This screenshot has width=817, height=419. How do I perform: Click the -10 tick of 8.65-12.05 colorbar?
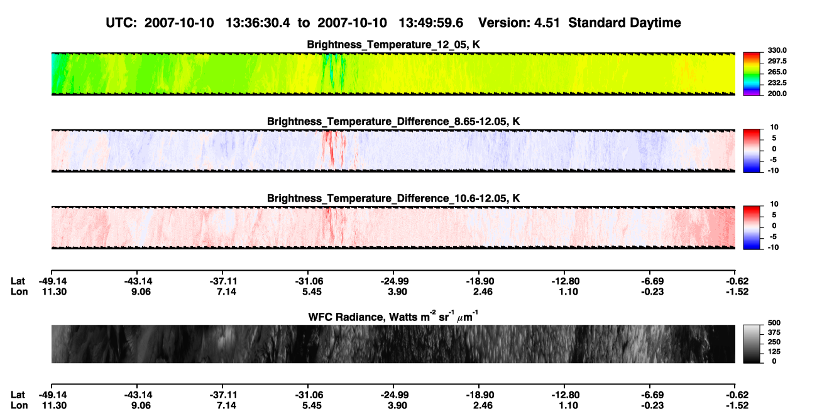773,171
